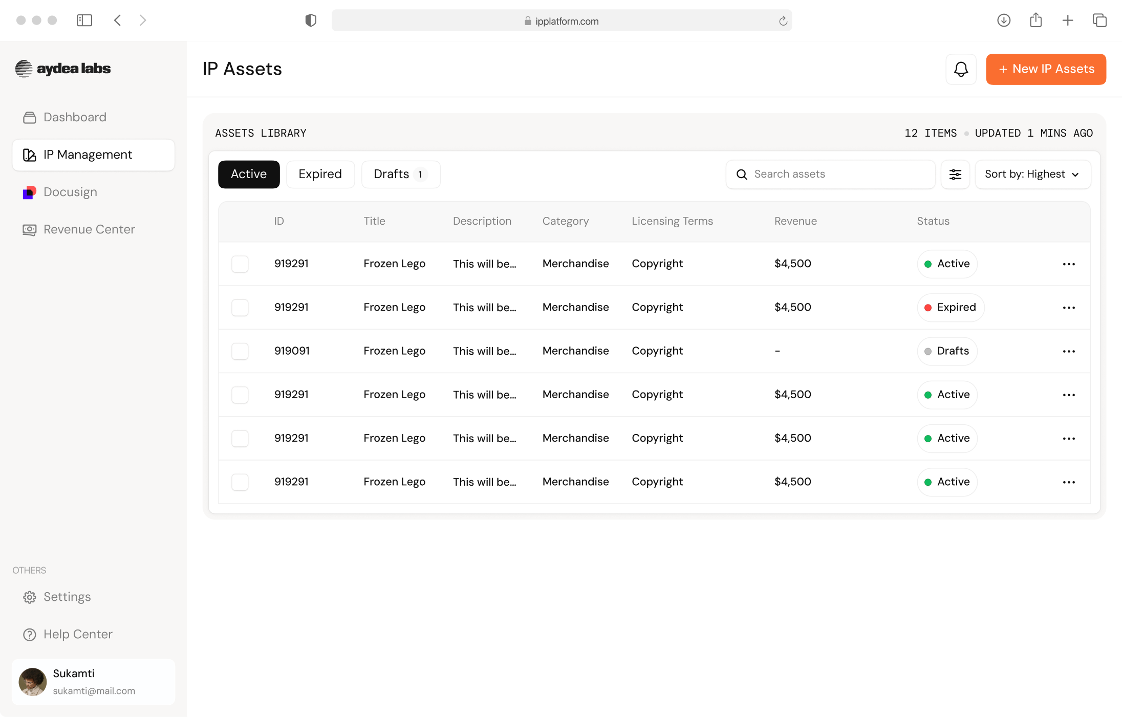Viewport: 1122px width, 717px height.
Task: Click the Docusign sidebar icon
Action: point(29,192)
